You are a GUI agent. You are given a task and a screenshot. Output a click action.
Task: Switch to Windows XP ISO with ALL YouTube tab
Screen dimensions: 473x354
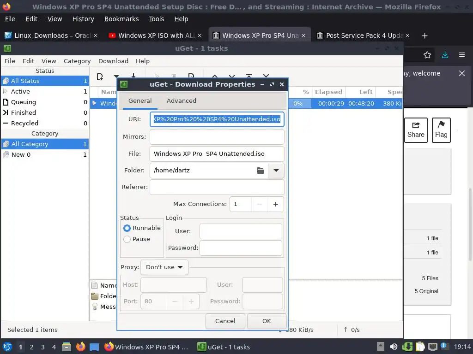click(156, 35)
